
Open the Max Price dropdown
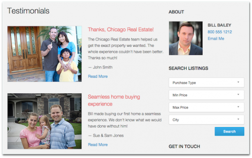click(x=206, y=107)
